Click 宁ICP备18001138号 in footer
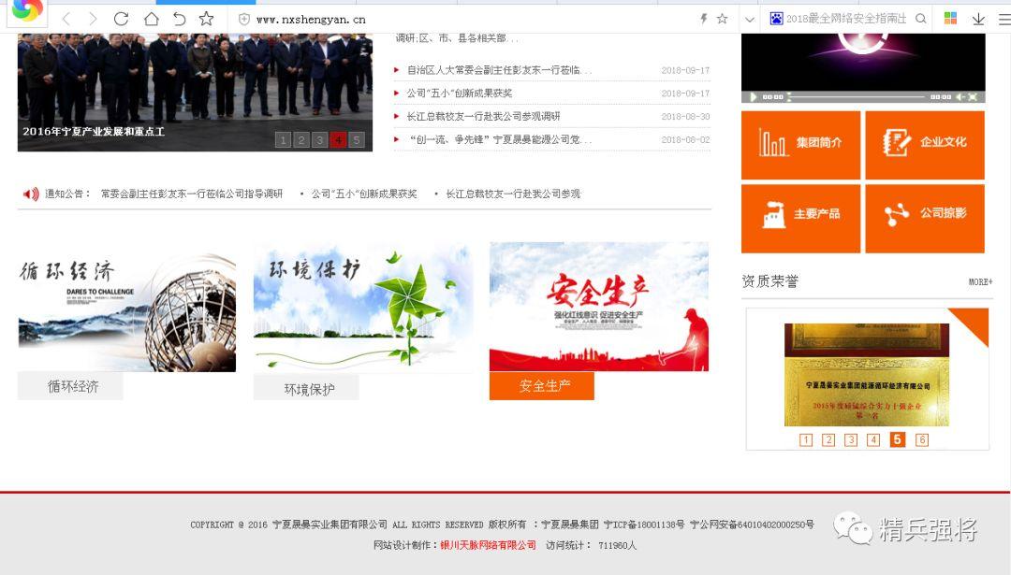Viewport: 1011px width, 575px height. [643, 525]
